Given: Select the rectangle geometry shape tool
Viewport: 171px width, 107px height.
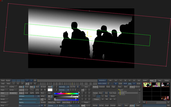Looking at the screenshot, I should coord(21,90).
